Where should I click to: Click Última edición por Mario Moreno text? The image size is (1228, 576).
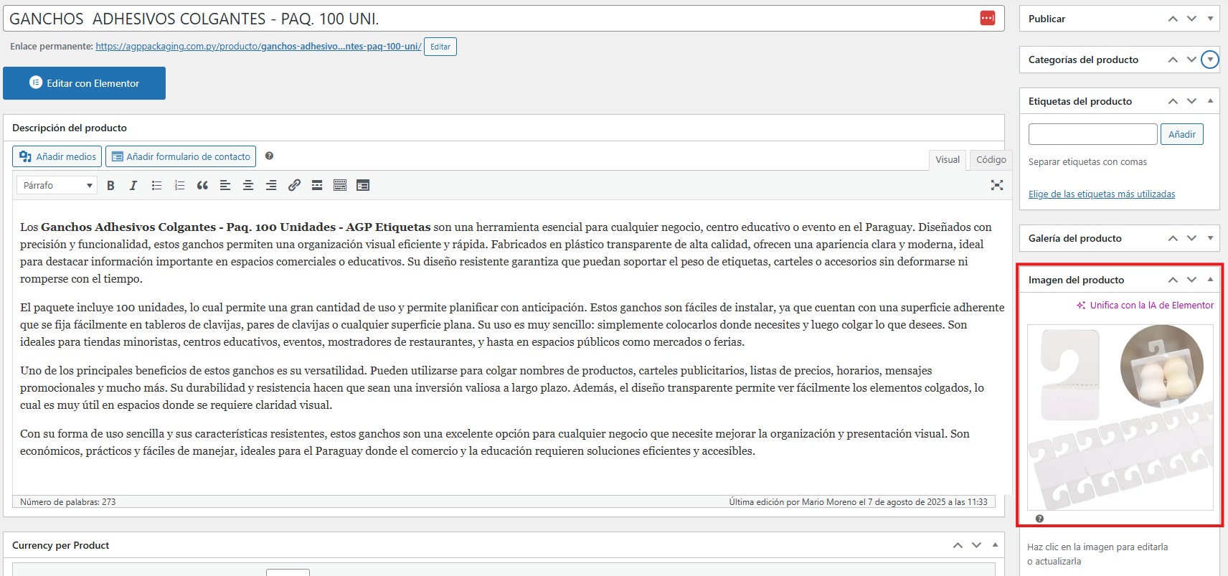point(858,502)
